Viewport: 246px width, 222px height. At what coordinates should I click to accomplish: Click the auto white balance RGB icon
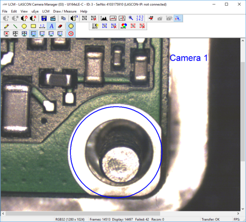[x=124, y=26]
